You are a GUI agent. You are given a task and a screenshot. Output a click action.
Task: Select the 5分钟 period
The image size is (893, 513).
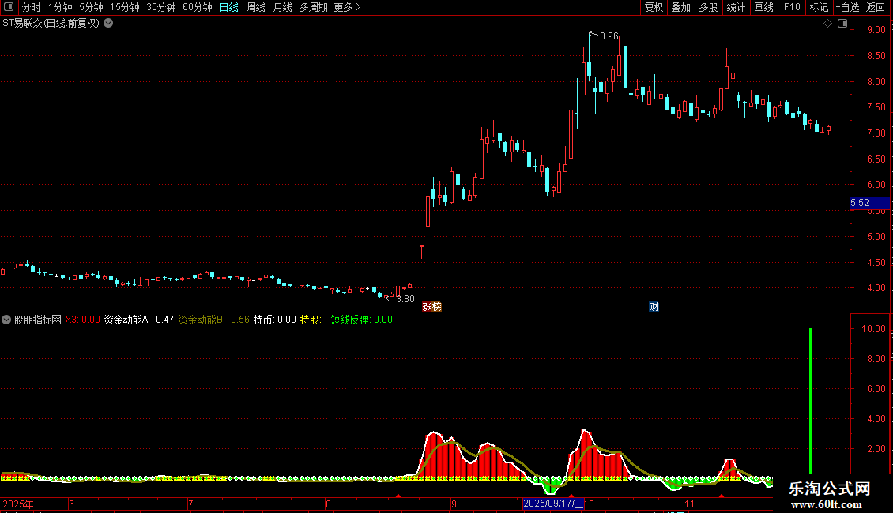[91, 7]
